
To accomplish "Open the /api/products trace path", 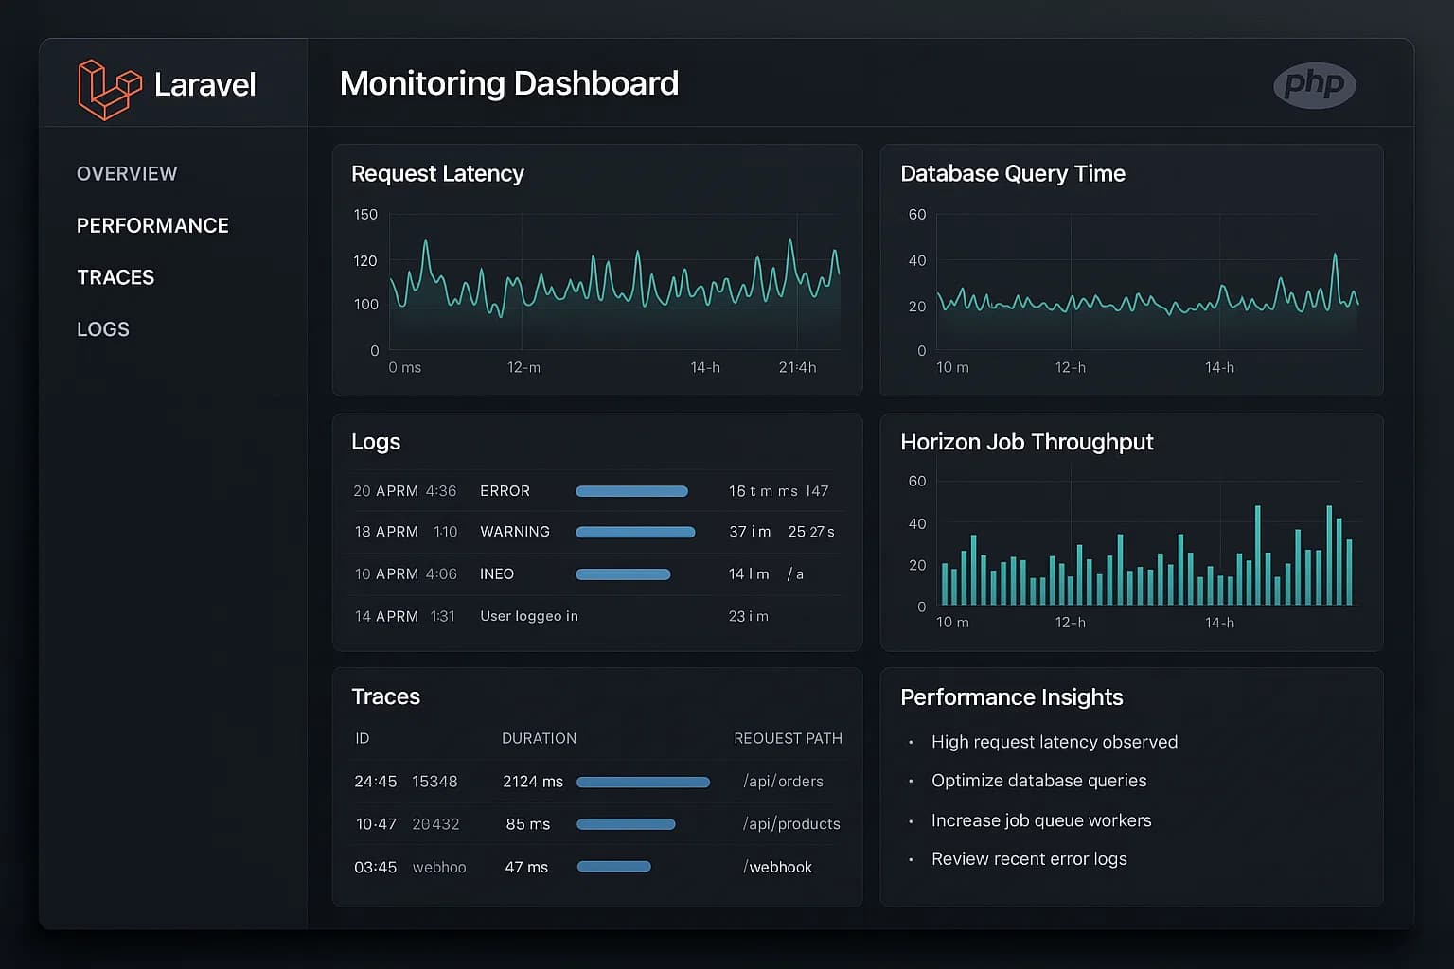I will pyautogui.click(x=791, y=824).
